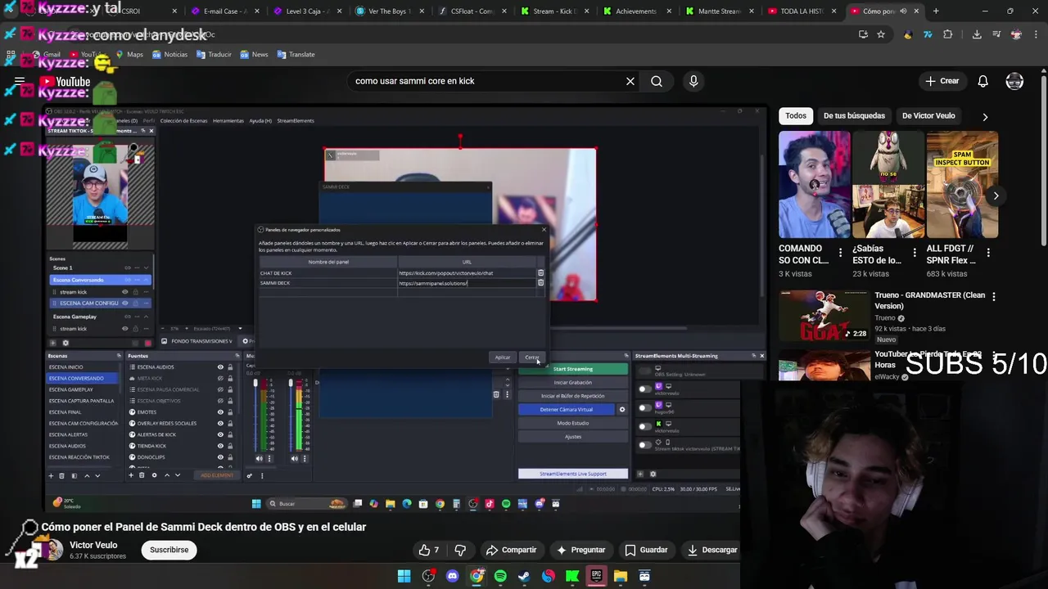Open options for ALL FDGT short
Image resolution: width=1048 pixels, height=589 pixels.
(x=988, y=254)
